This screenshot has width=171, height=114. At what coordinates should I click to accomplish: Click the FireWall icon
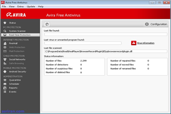tap(5, 43)
